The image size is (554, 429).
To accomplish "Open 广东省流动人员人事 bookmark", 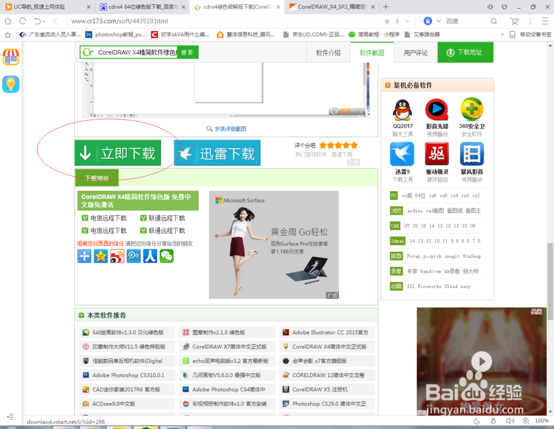I will 50,35.
